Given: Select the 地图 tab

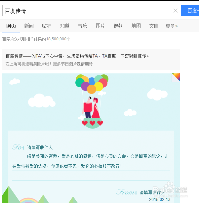Looking at the screenshot, I should click(136, 26).
